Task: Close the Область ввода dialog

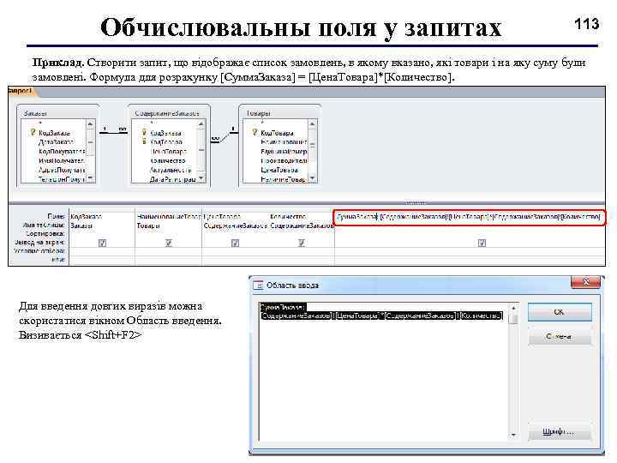Action: 585,282
